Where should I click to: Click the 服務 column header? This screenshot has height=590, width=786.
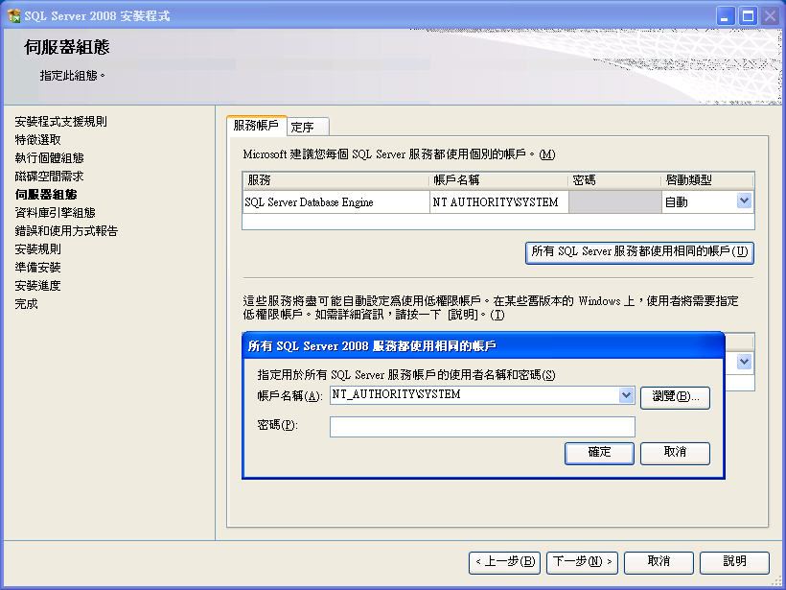[335, 180]
